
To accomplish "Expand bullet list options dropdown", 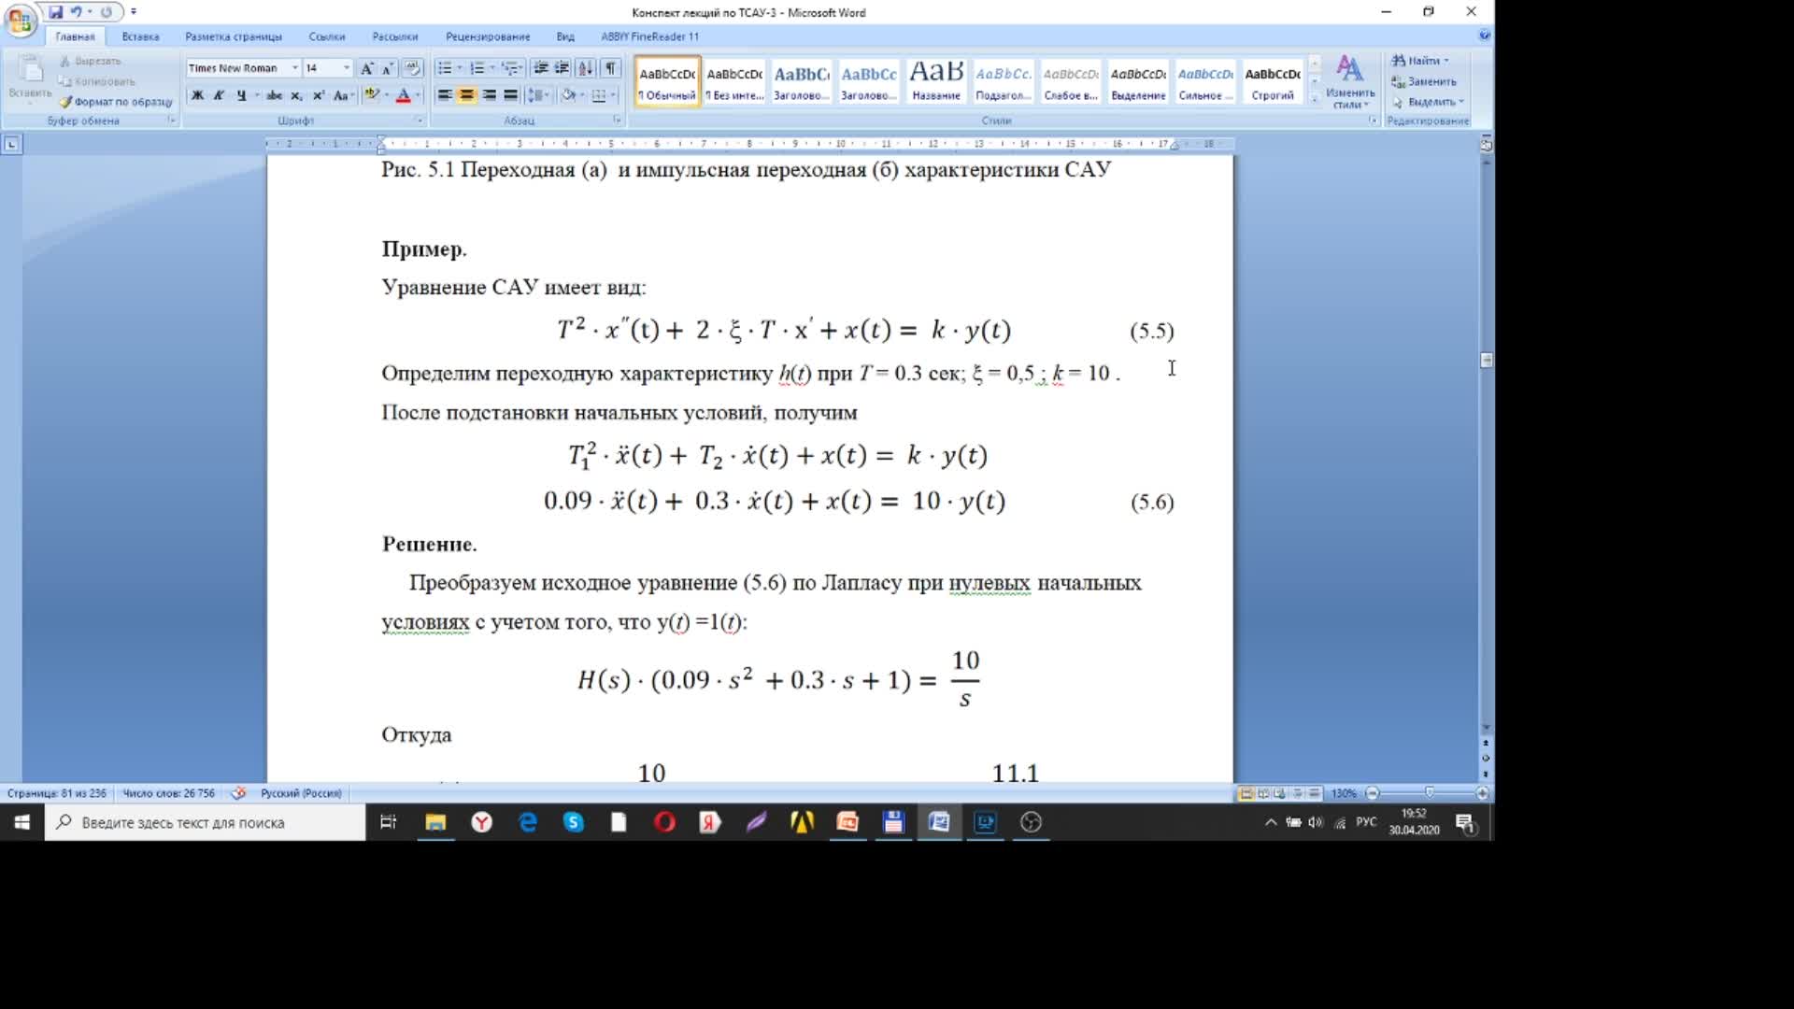I will pos(460,68).
